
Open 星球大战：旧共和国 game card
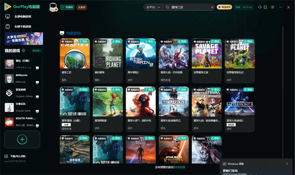coord(174,61)
